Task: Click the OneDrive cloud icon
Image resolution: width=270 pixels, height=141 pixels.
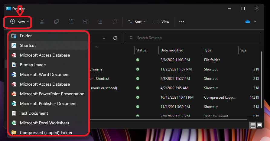Action: click(x=248, y=22)
